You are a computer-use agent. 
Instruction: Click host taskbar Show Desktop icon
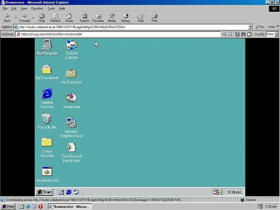[22, 207]
